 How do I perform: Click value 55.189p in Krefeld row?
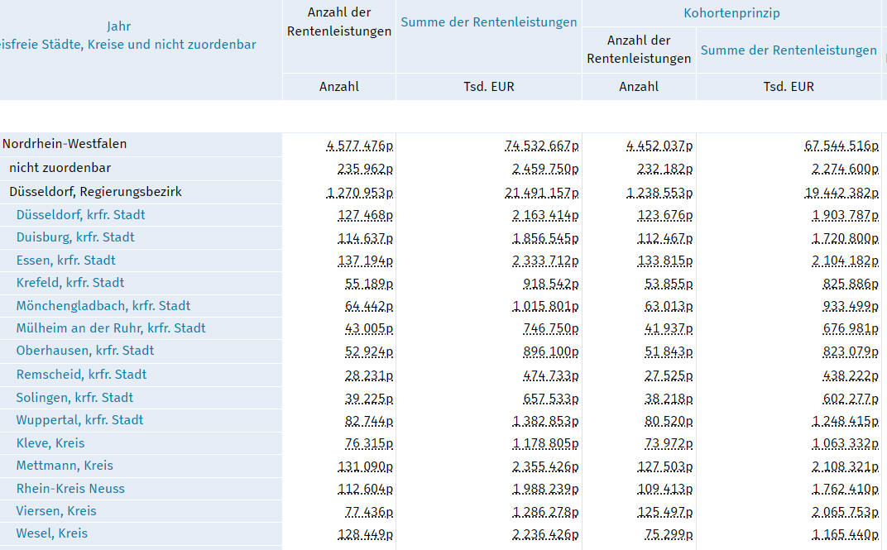pyautogui.click(x=369, y=284)
